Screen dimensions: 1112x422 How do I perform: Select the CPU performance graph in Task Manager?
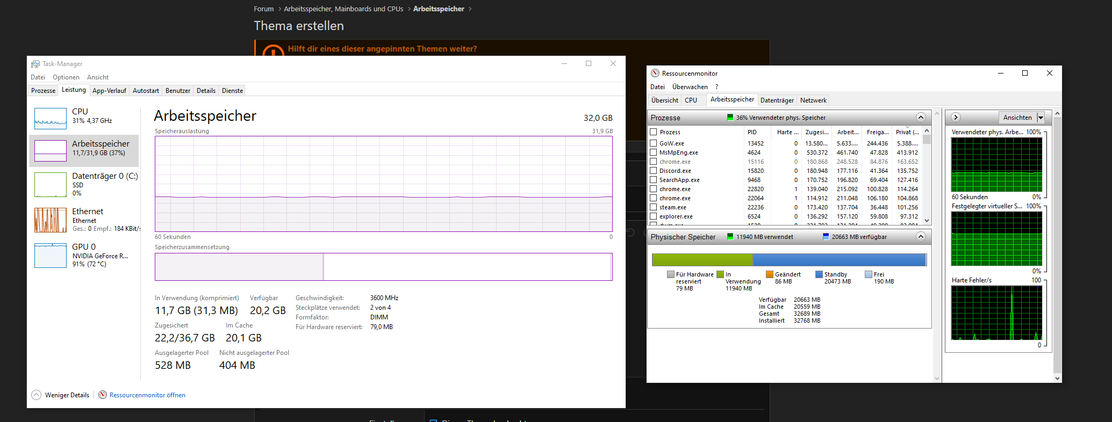pyautogui.click(x=51, y=118)
